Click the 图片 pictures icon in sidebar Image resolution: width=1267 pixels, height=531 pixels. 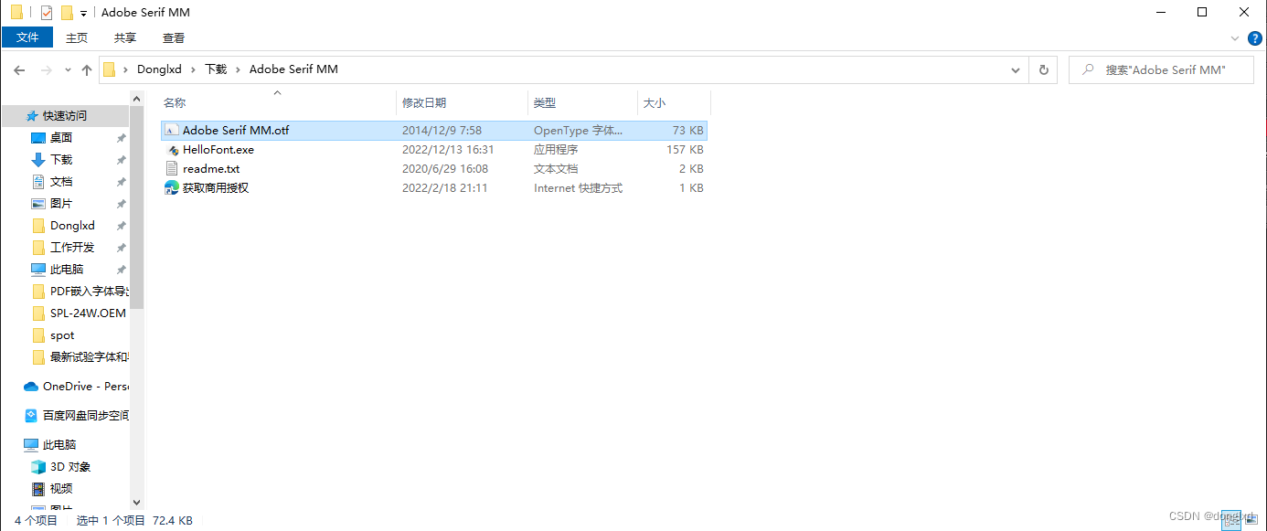[38, 204]
